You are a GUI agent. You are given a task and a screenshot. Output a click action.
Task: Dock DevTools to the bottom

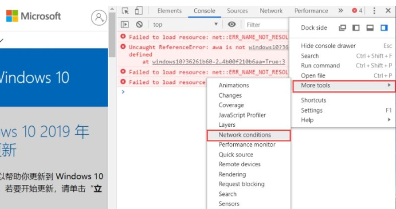tap(370, 27)
